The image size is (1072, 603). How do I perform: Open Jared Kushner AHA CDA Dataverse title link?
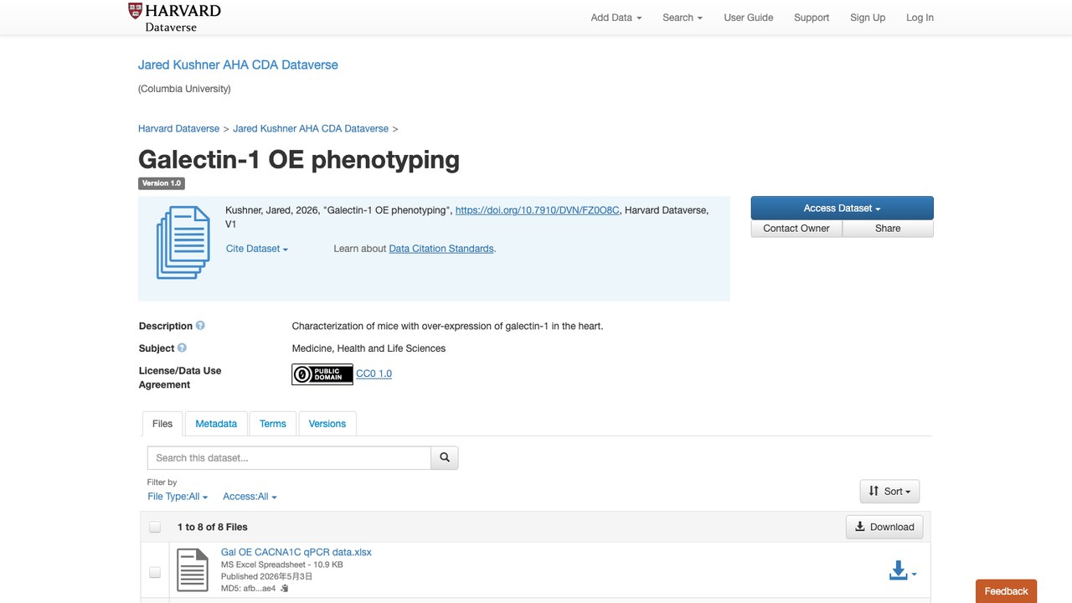(x=238, y=64)
